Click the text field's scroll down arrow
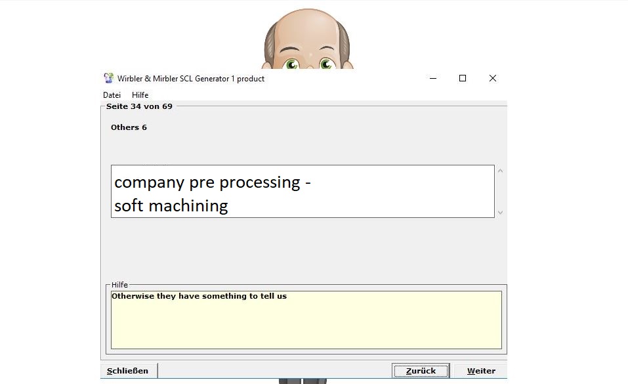Image resolution: width=628 pixels, height=384 pixels. pyautogui.click(x=501, y=212)
